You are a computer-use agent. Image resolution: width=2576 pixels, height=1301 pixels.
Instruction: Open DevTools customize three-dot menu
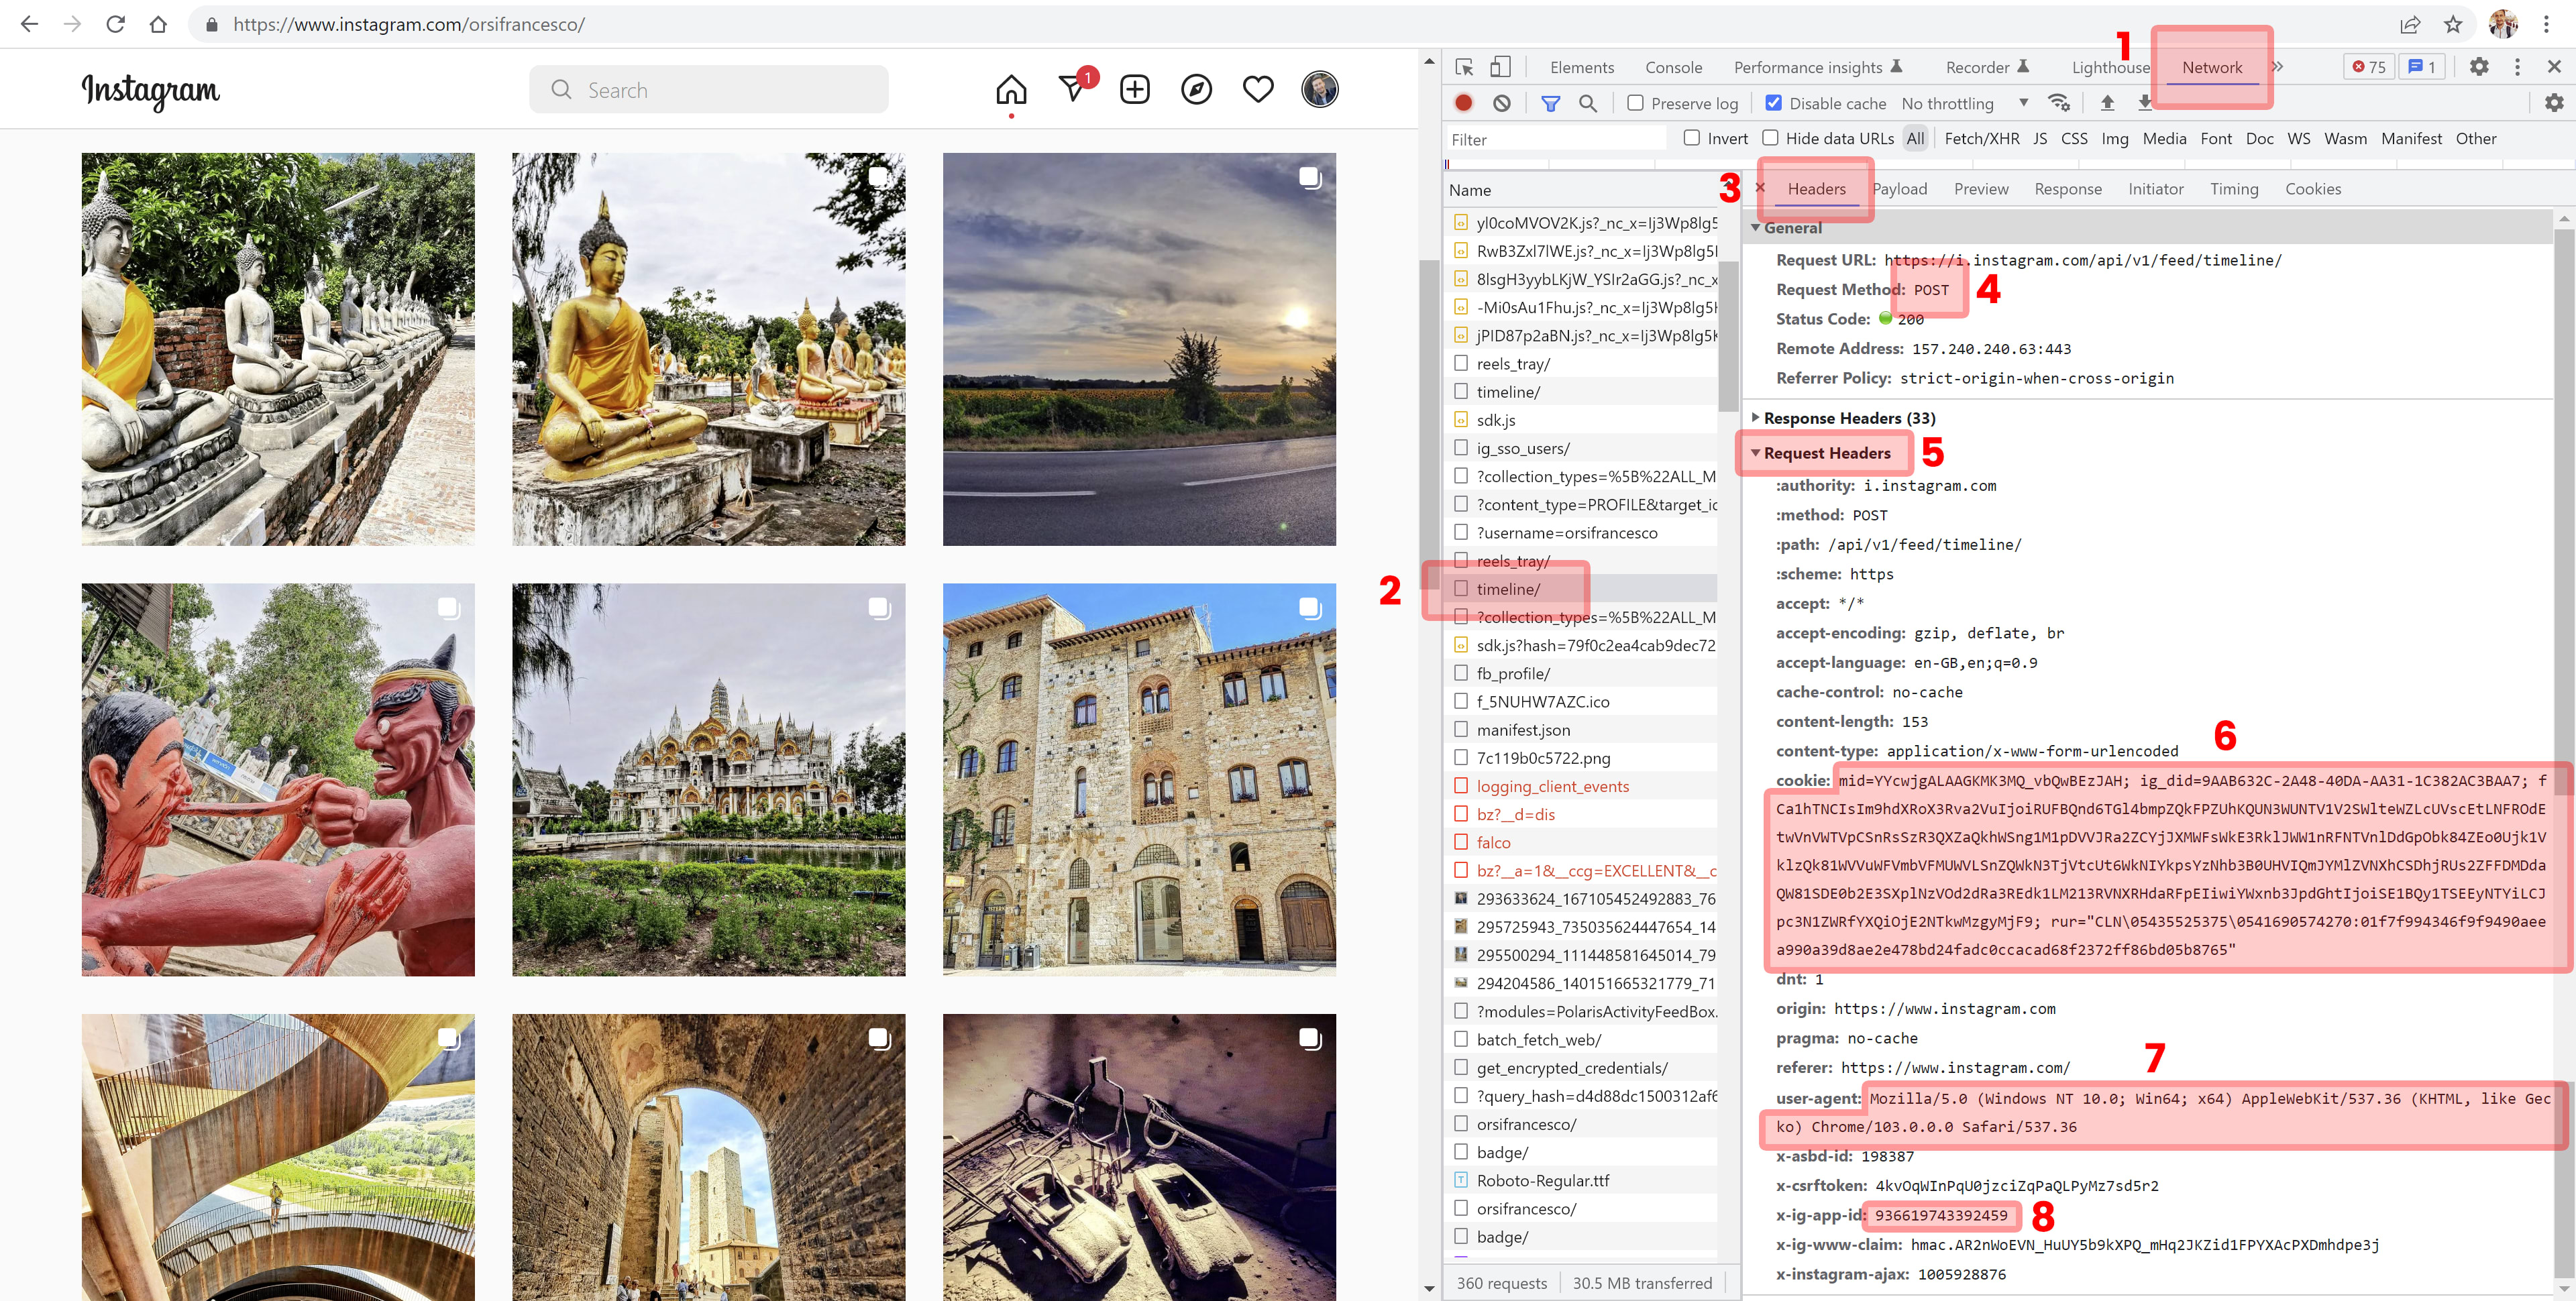(2517, 67)
